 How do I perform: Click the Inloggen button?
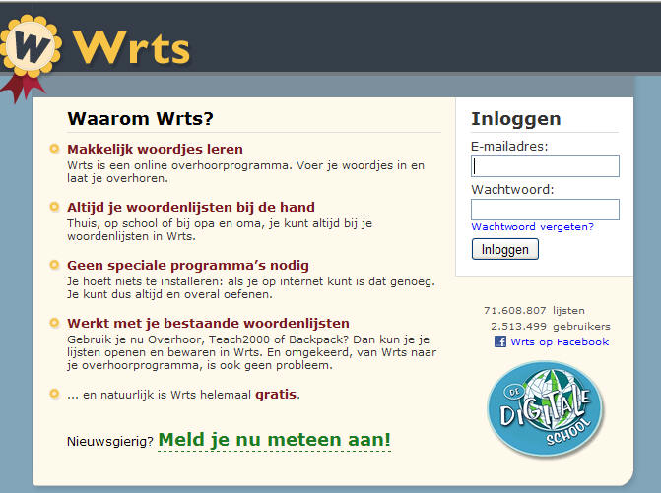(505, 249)
